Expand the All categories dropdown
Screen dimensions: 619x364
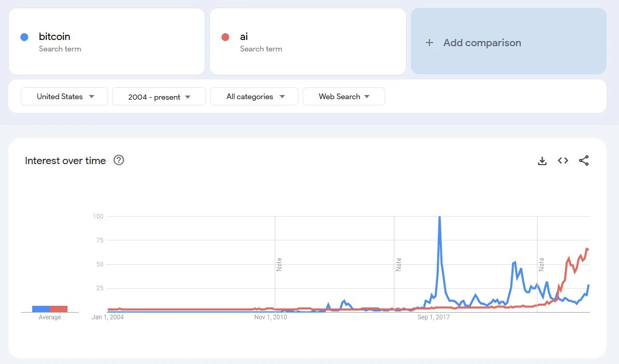tap(254, 97)
